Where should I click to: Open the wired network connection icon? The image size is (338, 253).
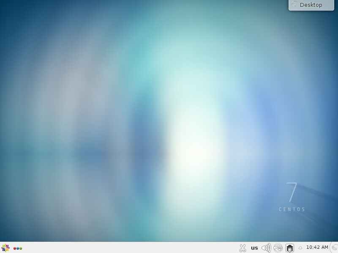pos(290,248)
